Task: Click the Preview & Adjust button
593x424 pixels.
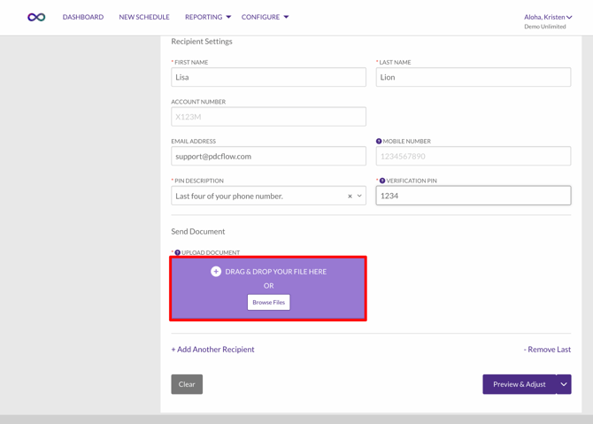Action: 519,384
